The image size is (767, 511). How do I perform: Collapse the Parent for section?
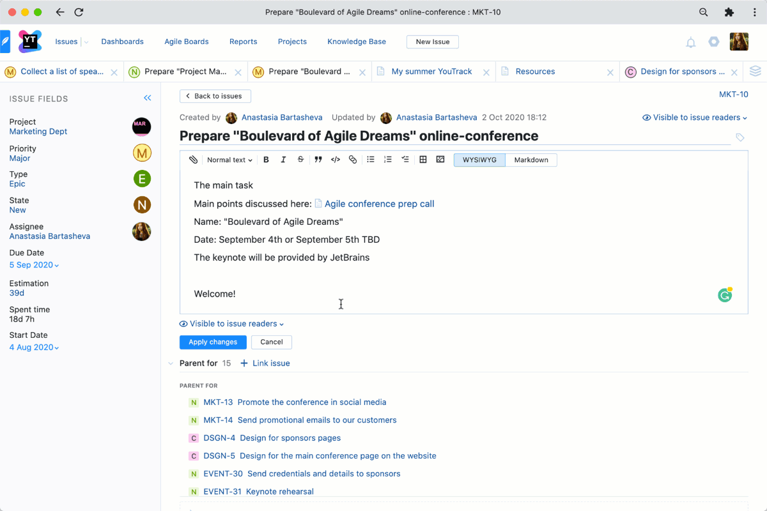tap(171, 363)
